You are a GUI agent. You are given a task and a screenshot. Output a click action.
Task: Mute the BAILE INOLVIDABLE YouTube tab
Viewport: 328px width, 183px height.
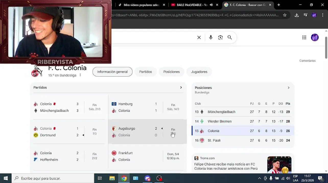(x=211, y=5)
